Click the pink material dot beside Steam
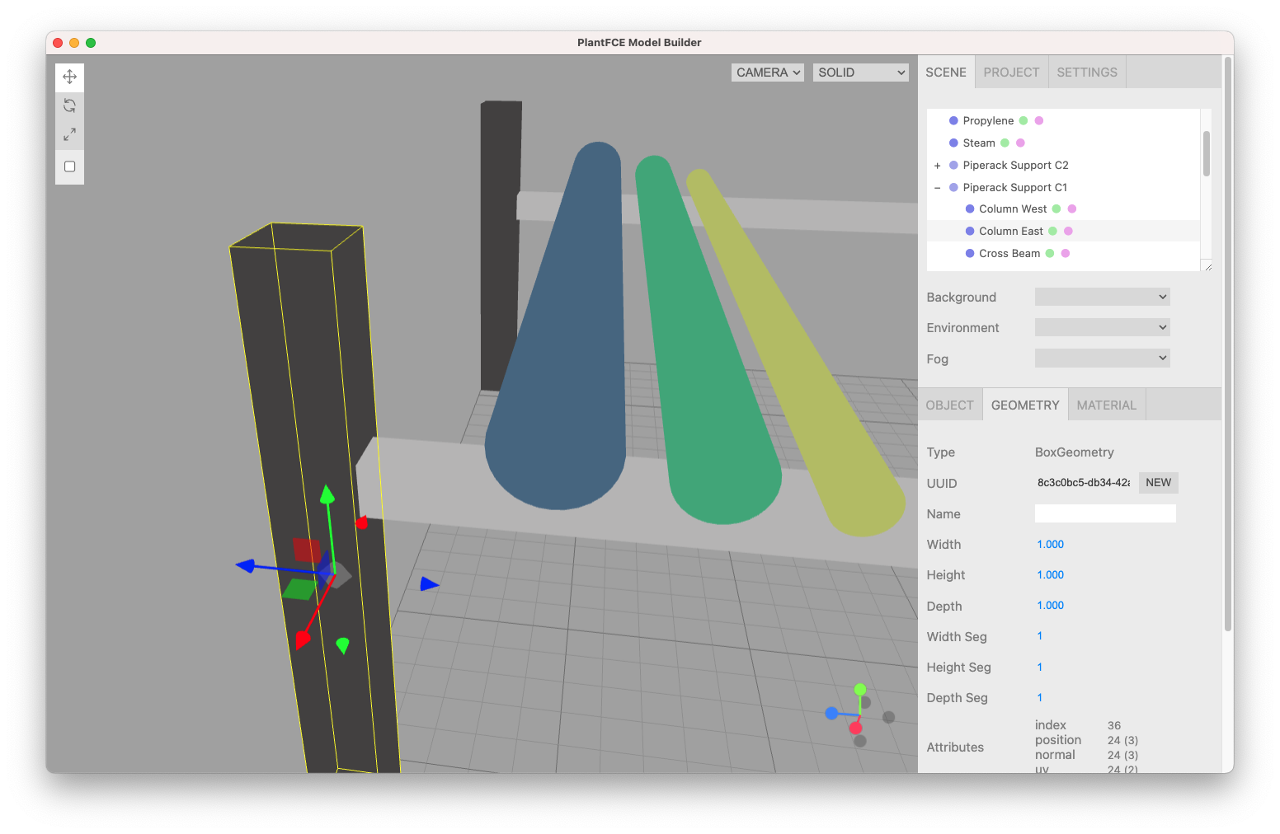This screenshot has height=834, width=1280. coord(1020,142)
